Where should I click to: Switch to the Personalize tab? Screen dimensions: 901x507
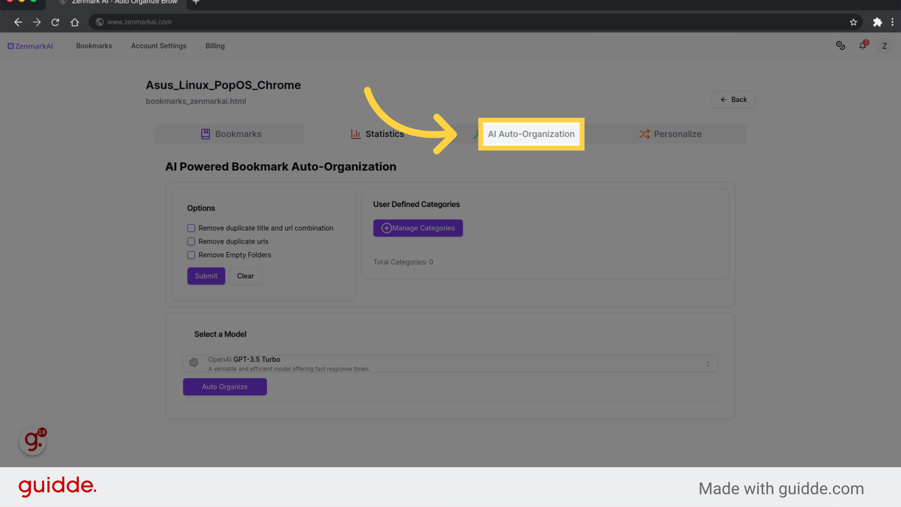click(670, 134)
